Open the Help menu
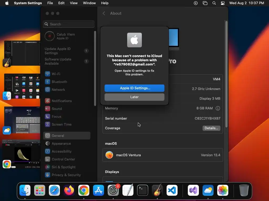The width and height of the screenshot is (269, 201). pyautogui.click(x=105, y=3)
